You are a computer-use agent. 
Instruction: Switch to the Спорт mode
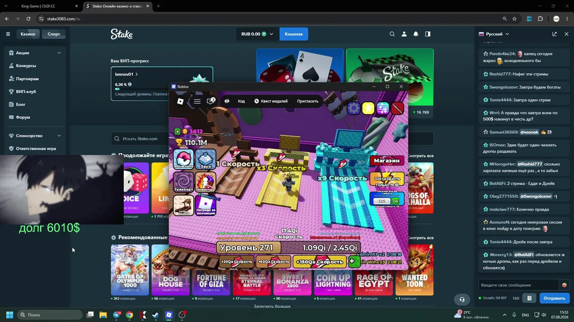[x=54, y=34]
